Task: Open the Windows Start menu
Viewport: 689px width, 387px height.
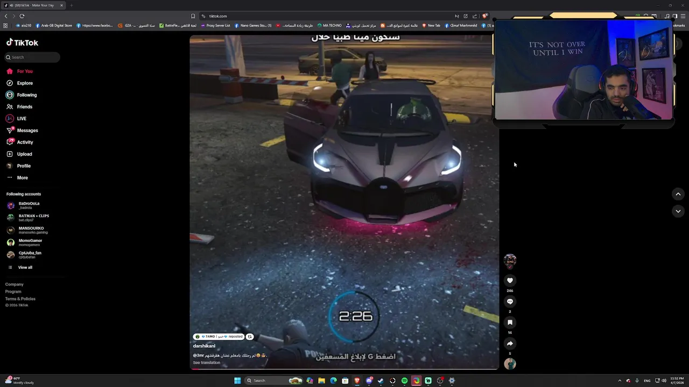Action: pyautogui.click(x=237, y=381)
